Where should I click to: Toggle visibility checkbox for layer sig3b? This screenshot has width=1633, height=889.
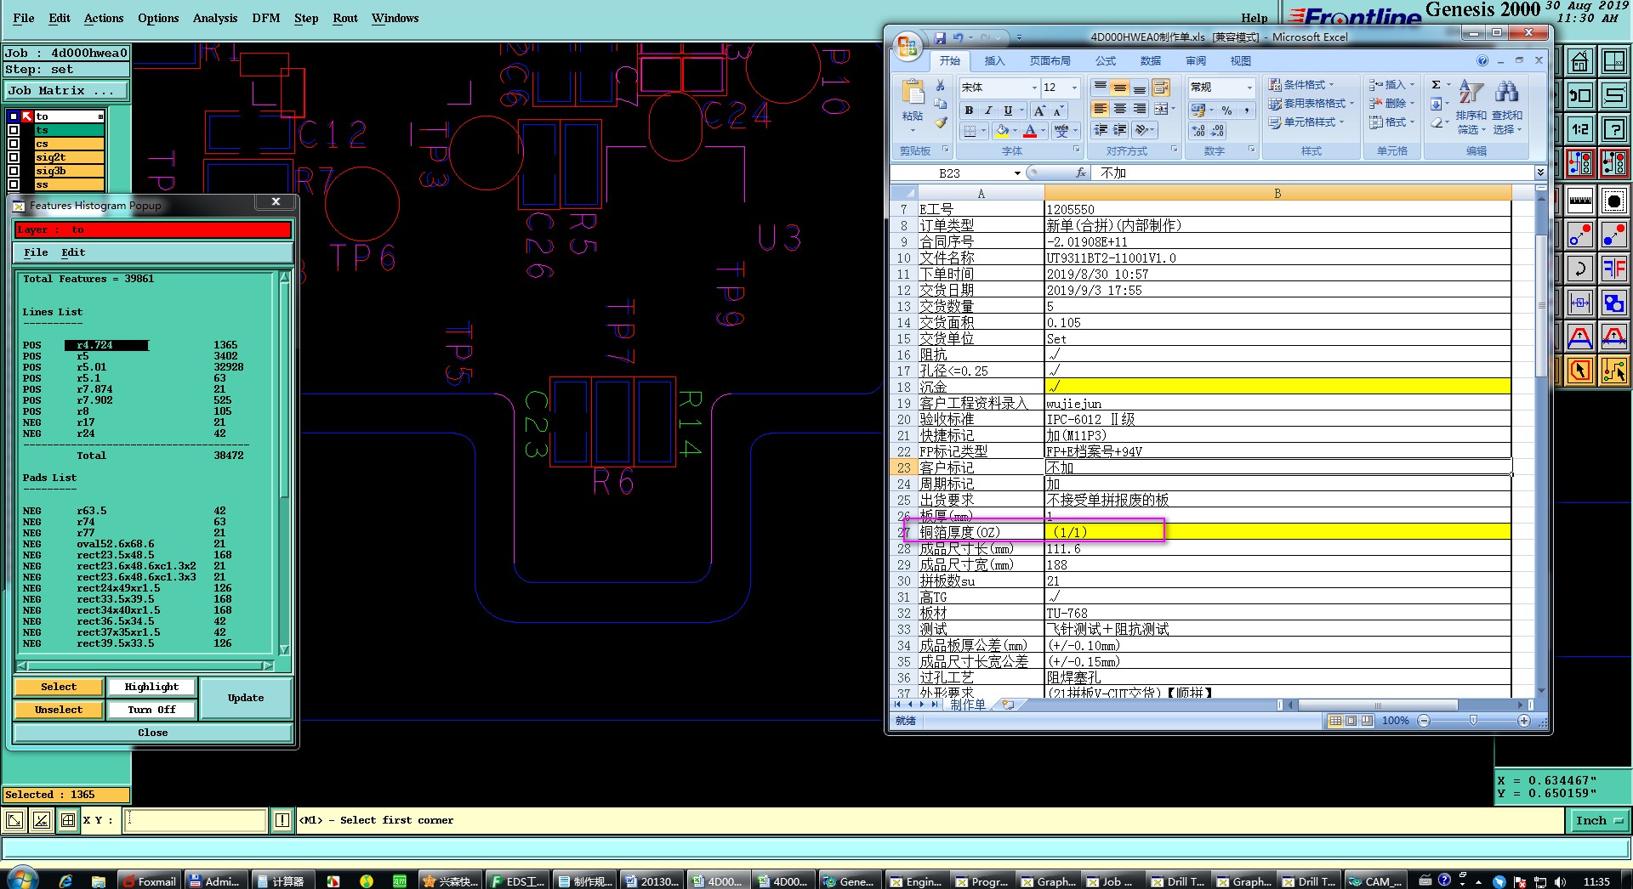(14, 171)
